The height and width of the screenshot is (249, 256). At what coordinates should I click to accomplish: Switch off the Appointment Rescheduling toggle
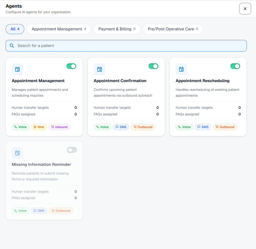coord(235,66)
